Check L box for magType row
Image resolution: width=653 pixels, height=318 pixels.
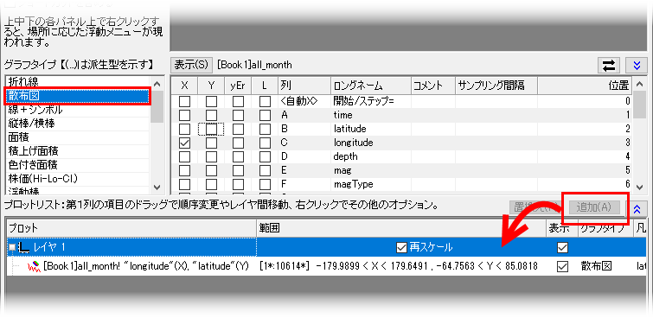[x=265, y=184]
